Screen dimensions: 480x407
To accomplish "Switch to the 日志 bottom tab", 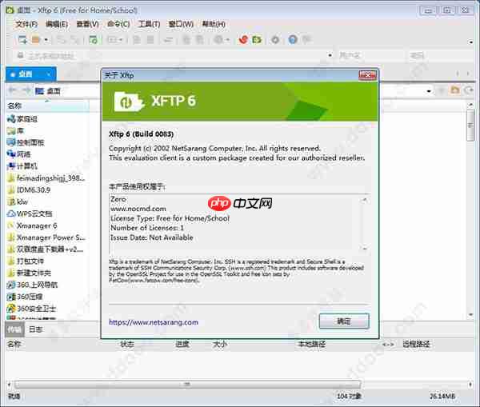I will click(35, 329).
